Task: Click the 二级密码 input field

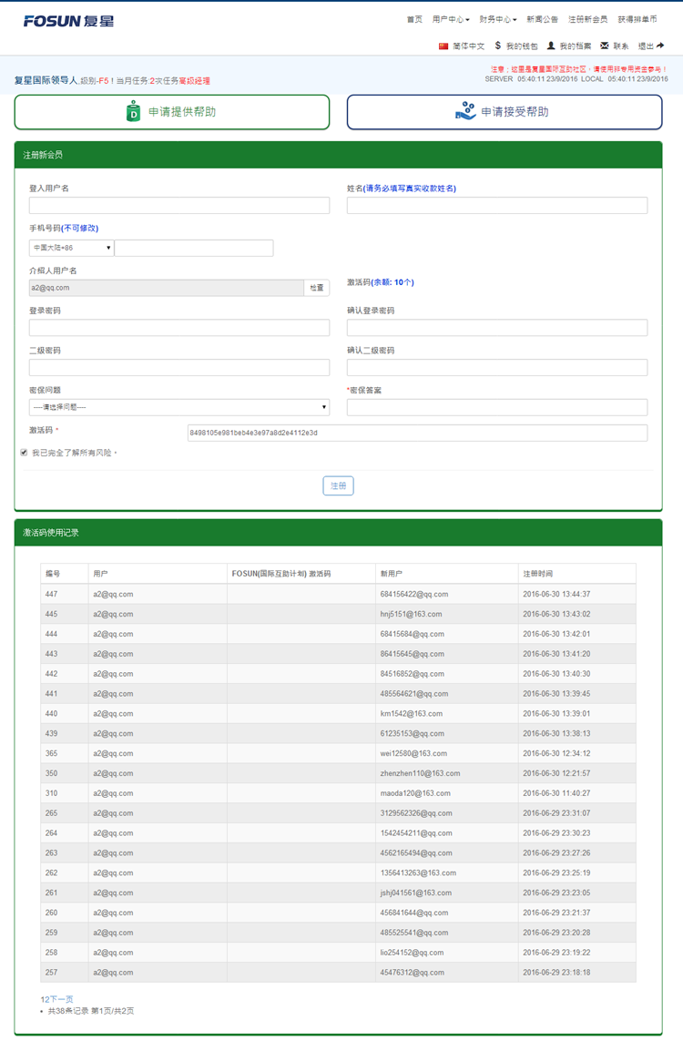Action: pyautogui.click(x=179, y=367)
